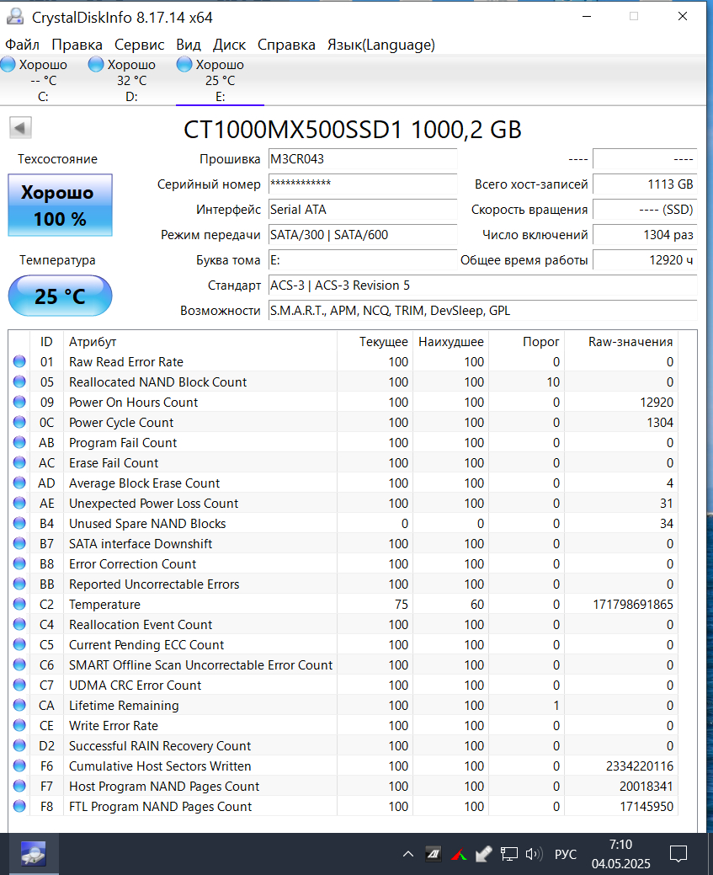Click the CrystalDiskInfo taskbar icon

(x=34, y=854)
